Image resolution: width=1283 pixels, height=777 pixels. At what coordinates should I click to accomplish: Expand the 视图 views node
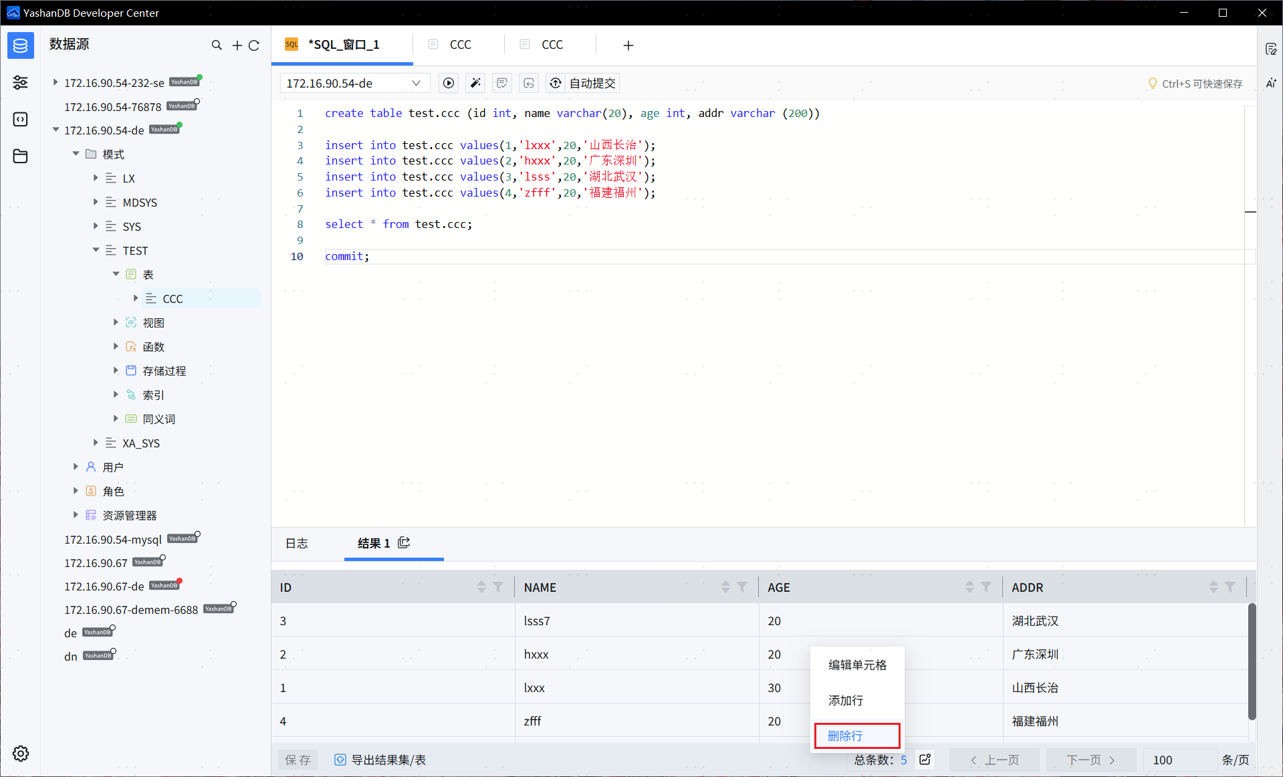pos(116,322)
